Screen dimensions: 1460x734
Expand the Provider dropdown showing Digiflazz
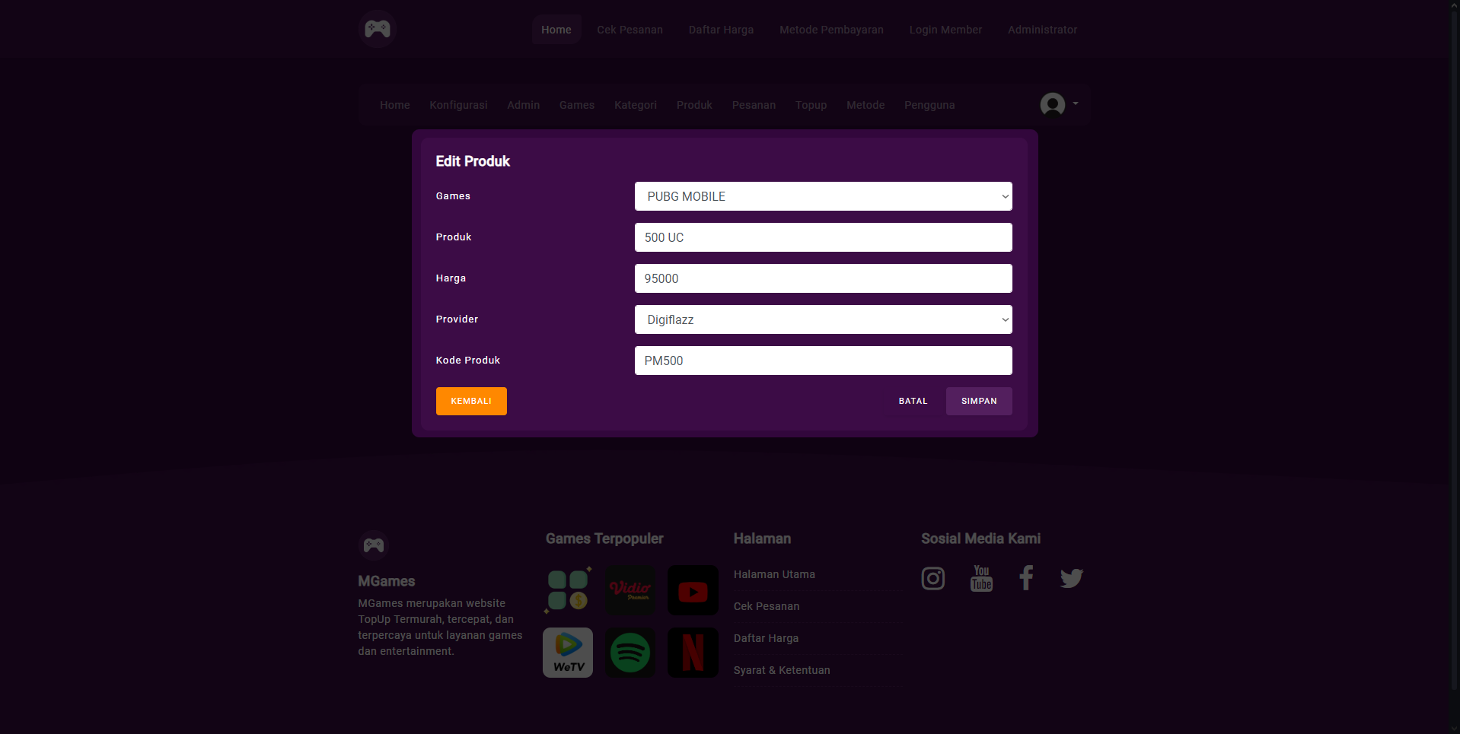pos(824,319)
